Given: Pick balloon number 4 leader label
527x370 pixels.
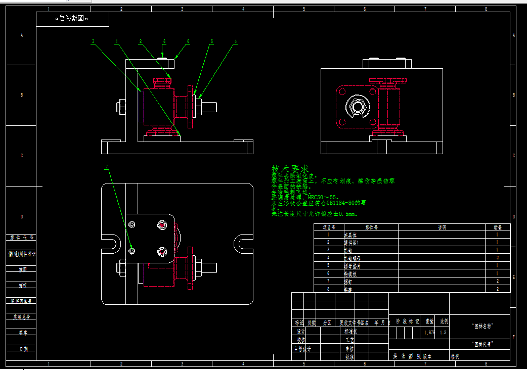Looking at the screenshot, I should coord(236,41).
